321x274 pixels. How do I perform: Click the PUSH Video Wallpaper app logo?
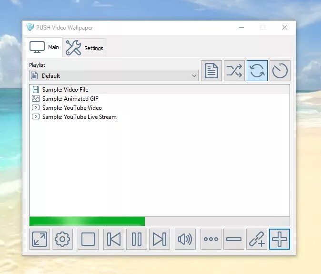[30, 27]
